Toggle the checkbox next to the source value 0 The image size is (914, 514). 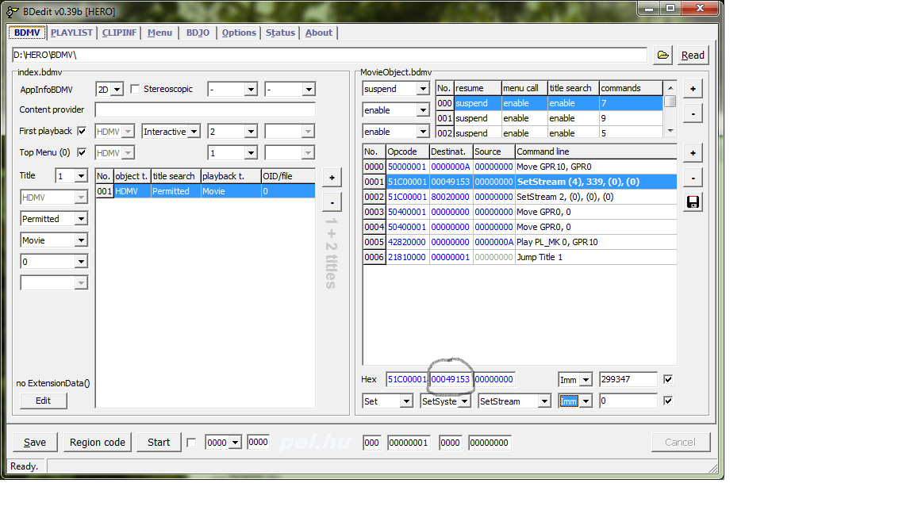click(668, 401)
